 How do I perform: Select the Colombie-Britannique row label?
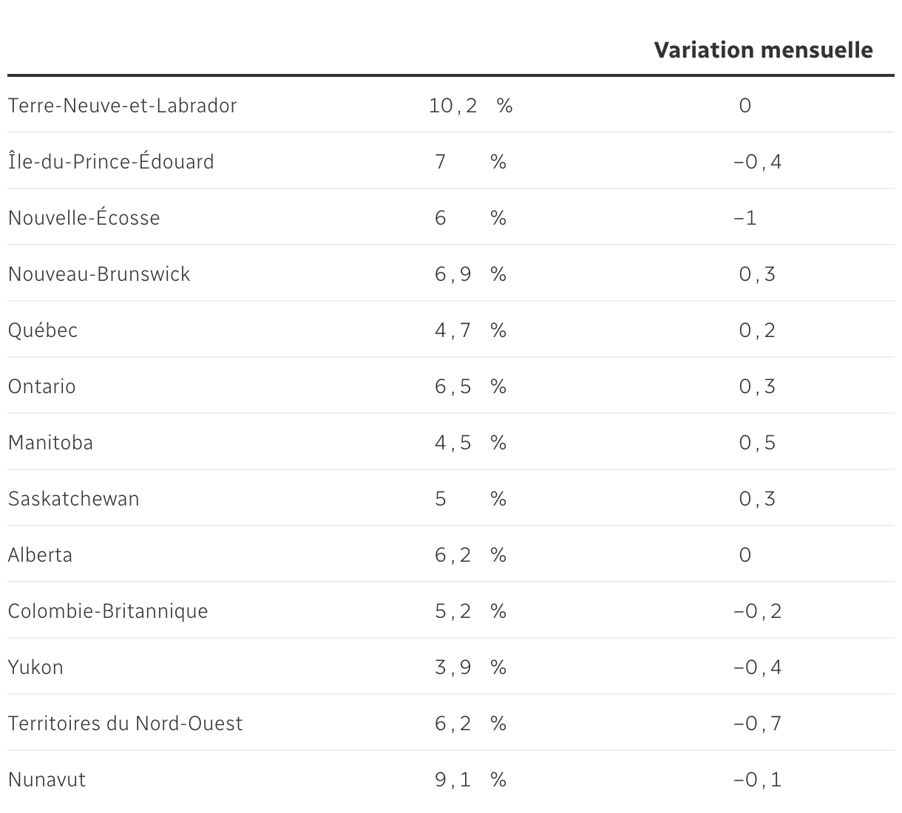tap(108, 611)
